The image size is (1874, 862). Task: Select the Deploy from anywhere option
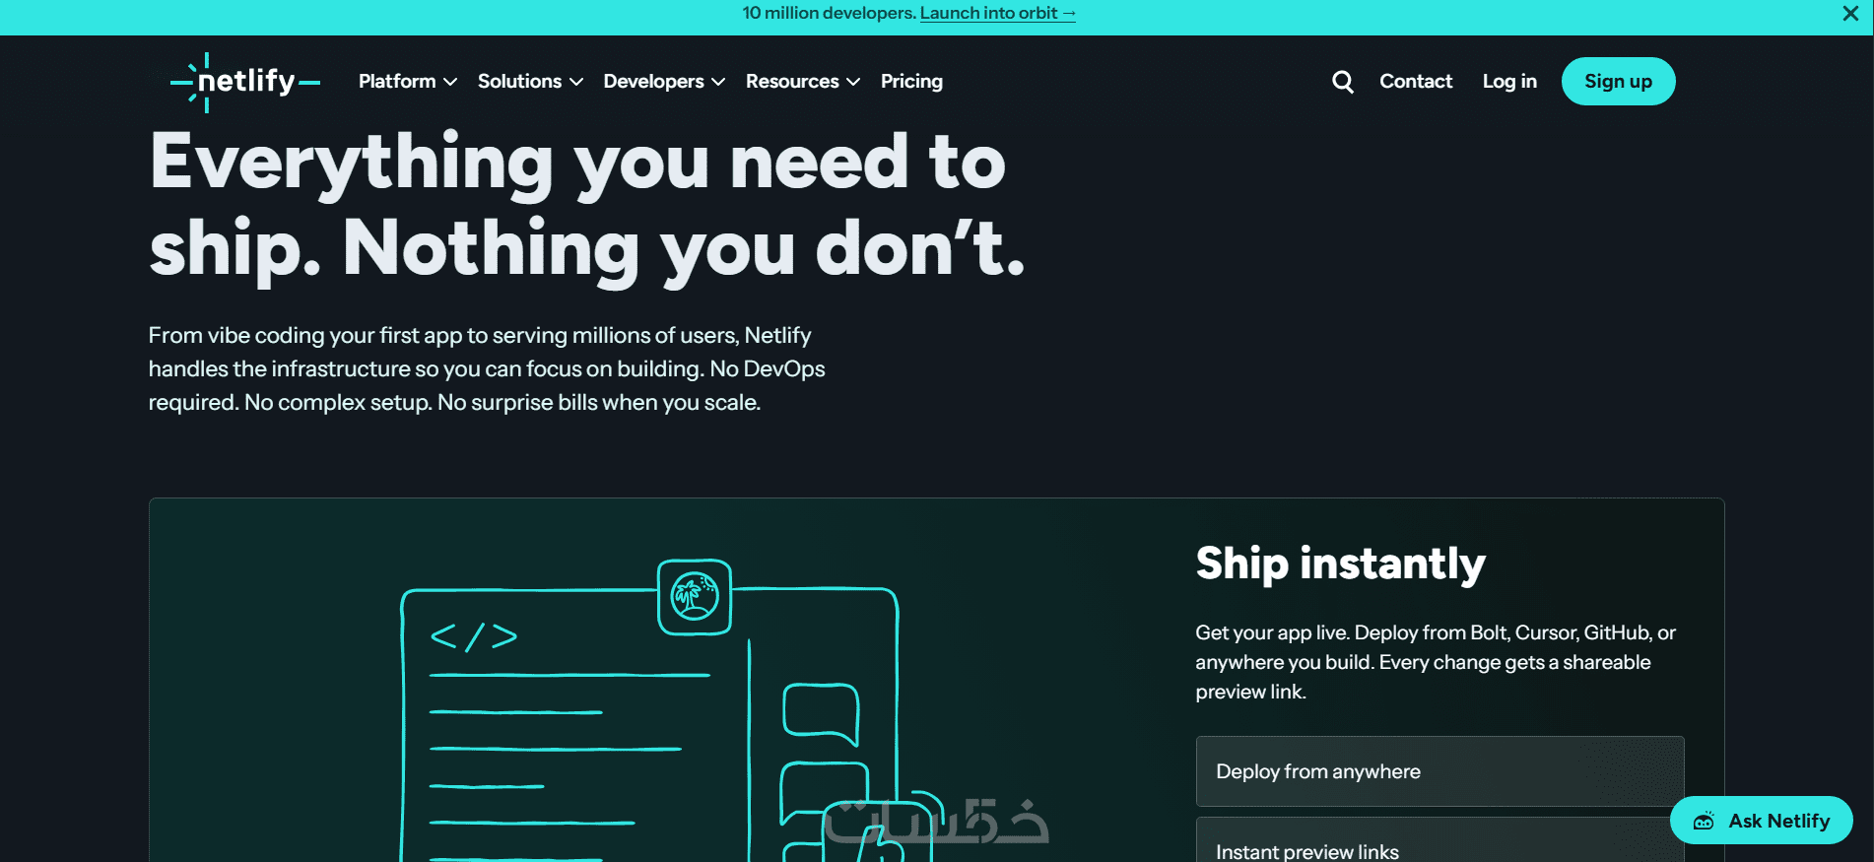1439,771
